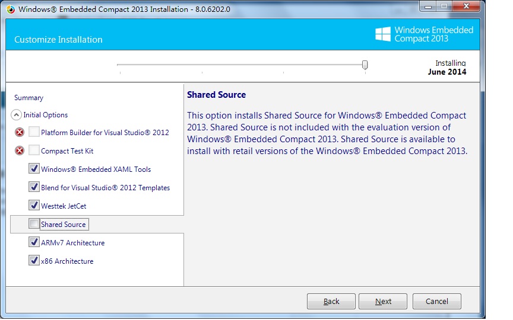Proceed with the Next button

[383, 301]
